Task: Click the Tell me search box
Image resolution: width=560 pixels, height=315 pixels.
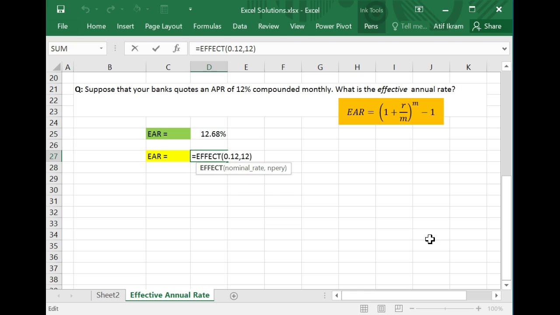Action: click(x=409, y=26)
